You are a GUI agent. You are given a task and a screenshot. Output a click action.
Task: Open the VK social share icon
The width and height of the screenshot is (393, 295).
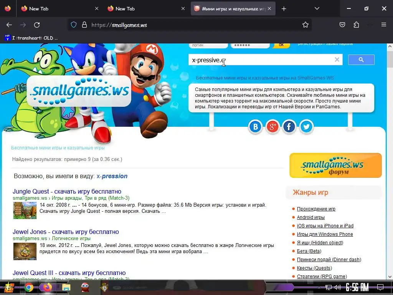point(255,127)
